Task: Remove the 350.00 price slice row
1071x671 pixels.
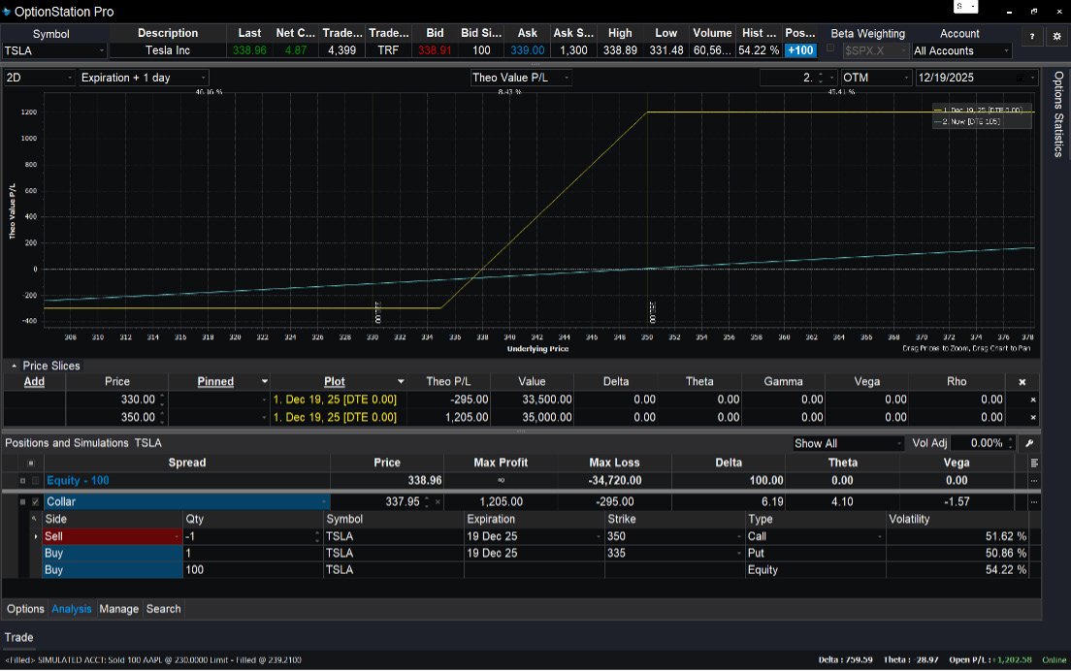Action: click(1032, 418)
